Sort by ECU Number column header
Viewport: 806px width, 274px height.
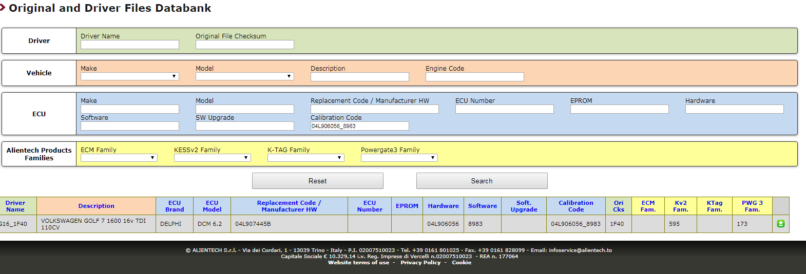tap(370, 206)
